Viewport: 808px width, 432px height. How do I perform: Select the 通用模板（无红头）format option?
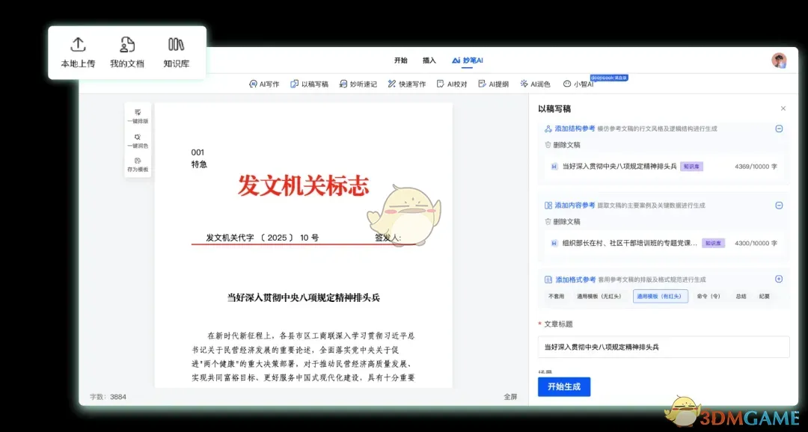(599, 296)
